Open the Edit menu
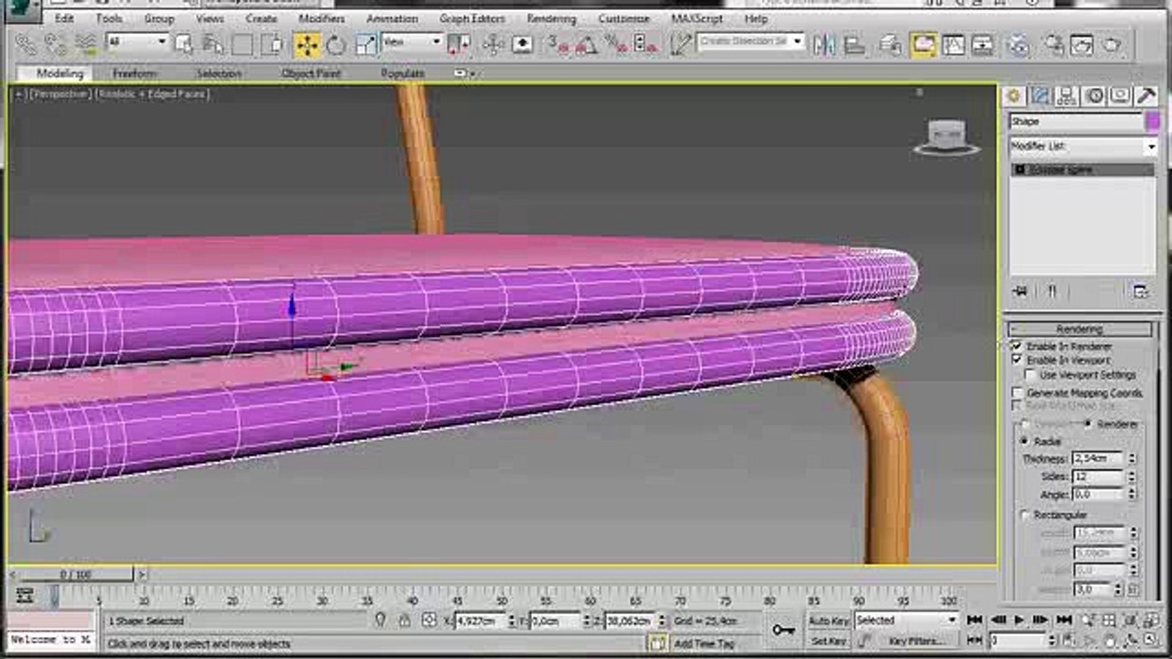The height and width of the screenshot is (659, 1172). coord(64,18)
